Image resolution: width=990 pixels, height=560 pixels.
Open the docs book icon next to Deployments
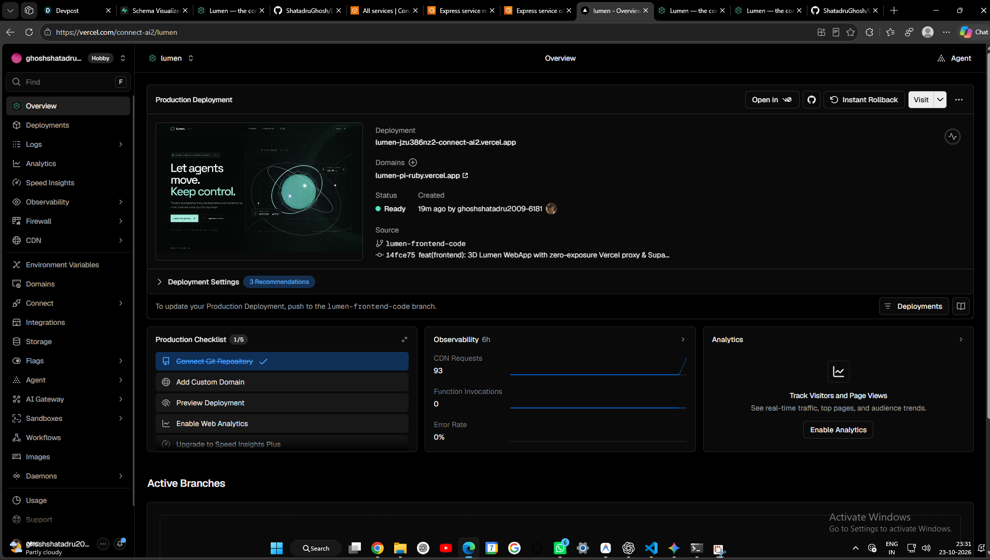pyautogui.click(x=961, y=306)
